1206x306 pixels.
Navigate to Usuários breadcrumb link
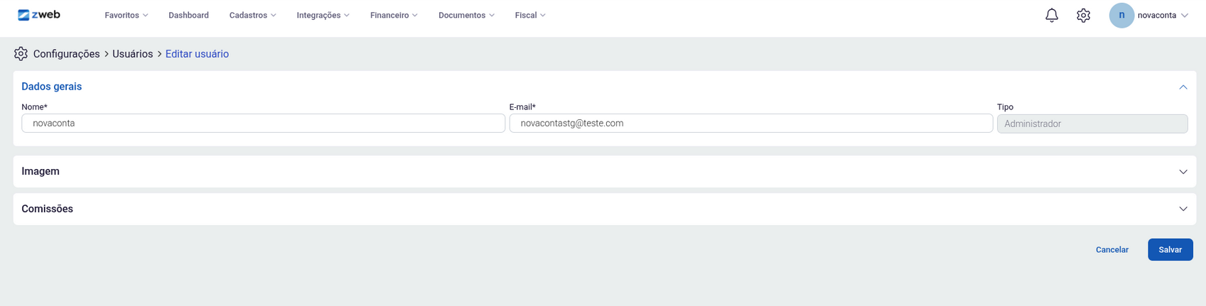pyautogui.click(x=132, y=54)
